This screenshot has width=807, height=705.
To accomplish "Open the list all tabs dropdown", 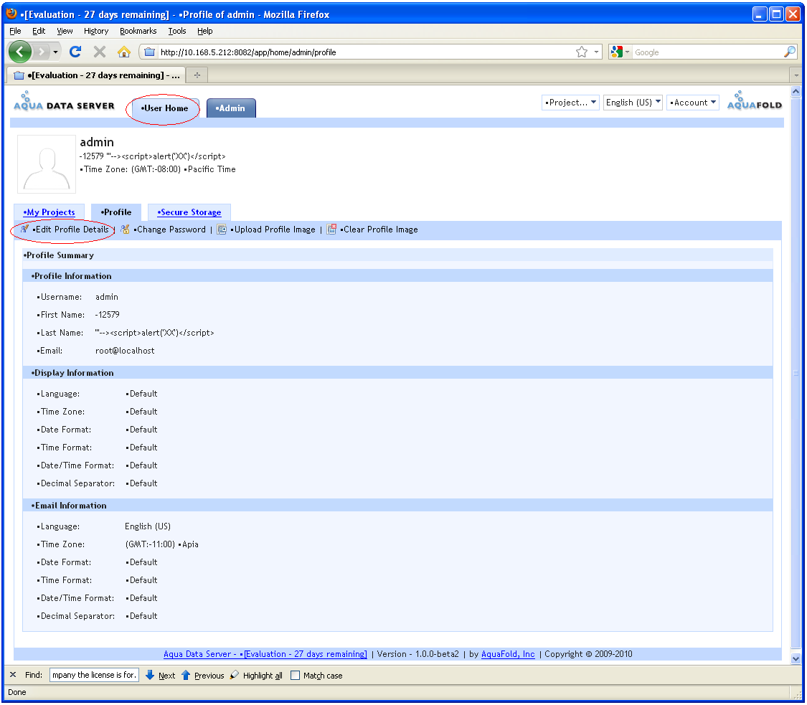I will click(x=796, y=75).
